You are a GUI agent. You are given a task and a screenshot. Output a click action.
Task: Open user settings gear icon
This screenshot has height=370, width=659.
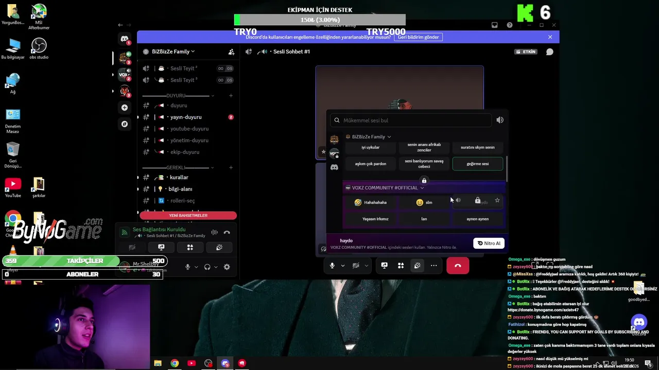coord(227,267)
